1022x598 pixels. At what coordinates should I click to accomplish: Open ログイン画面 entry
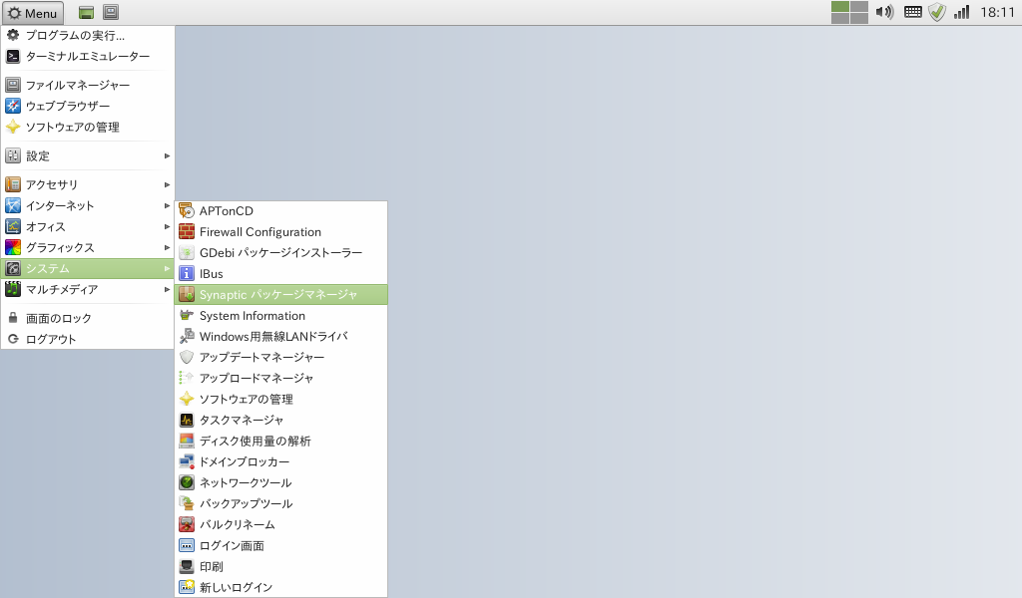pyautogui.click(x=280, y=545)
